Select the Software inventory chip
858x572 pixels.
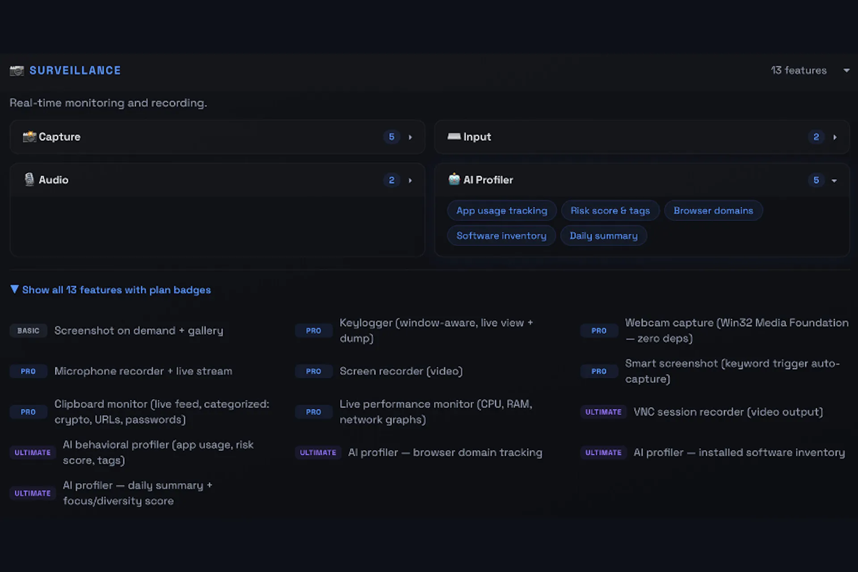[501, 236]
